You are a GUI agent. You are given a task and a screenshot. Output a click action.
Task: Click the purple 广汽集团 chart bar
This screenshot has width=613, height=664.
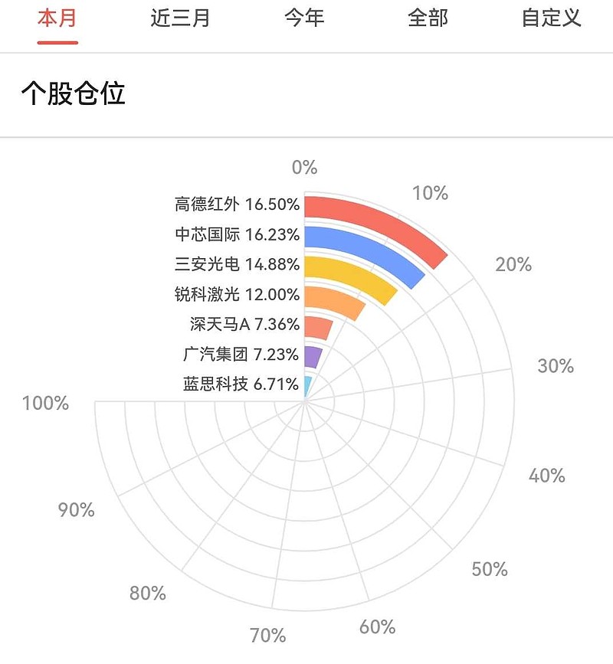point(313,357)
